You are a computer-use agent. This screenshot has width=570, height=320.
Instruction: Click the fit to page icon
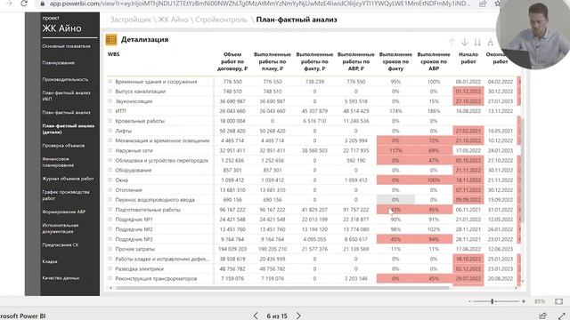(x=558, y=301)
